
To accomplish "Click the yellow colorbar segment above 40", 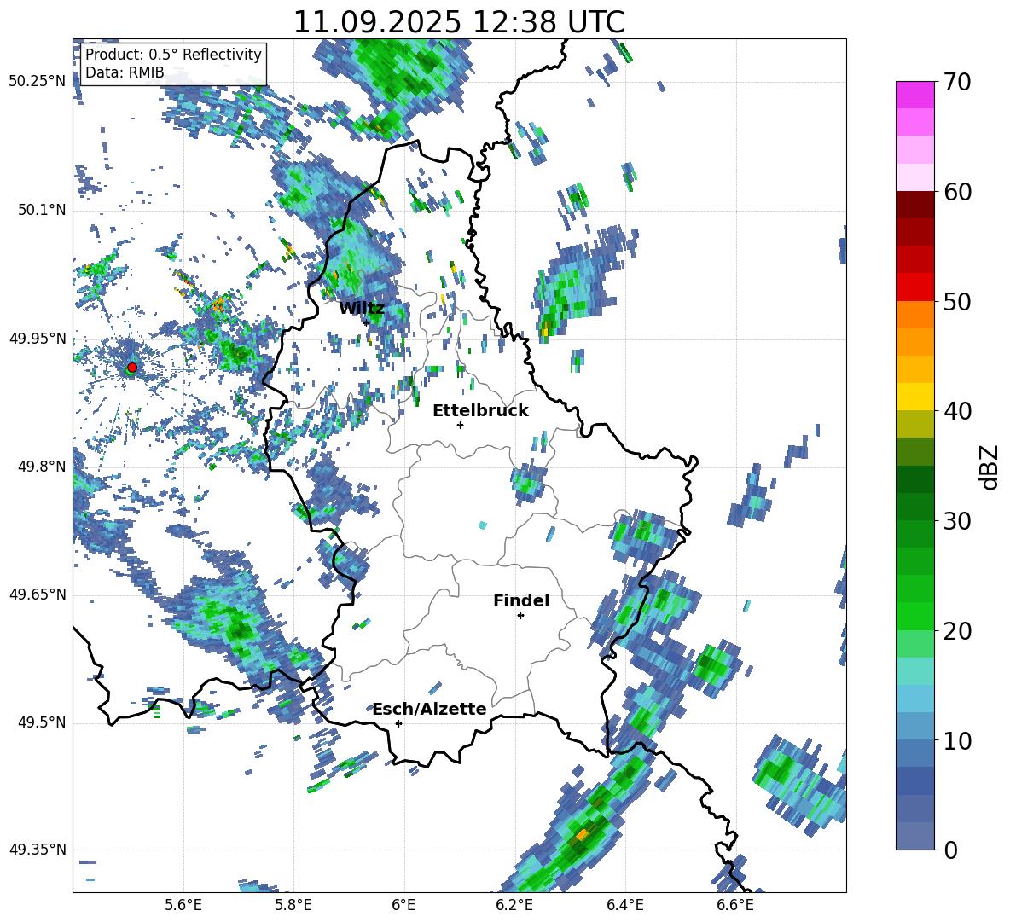I will tap(914, 397).
